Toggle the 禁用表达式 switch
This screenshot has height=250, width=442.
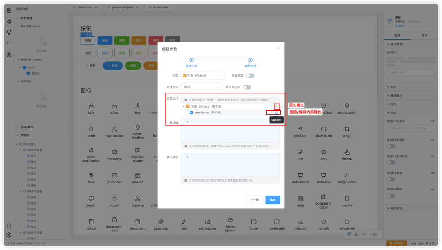click(x=247, y=87)
